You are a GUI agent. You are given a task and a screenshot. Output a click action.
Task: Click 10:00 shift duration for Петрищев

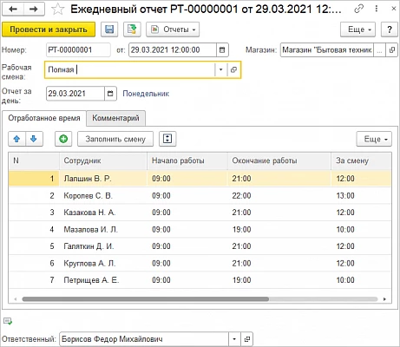(345, 280)
